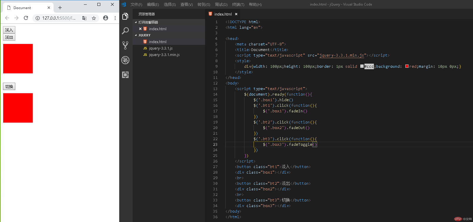Click the 切换 button in browser

tap(9, 87)
